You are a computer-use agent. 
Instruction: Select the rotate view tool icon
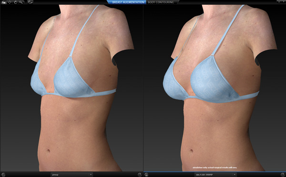click(x=16, y=2)
